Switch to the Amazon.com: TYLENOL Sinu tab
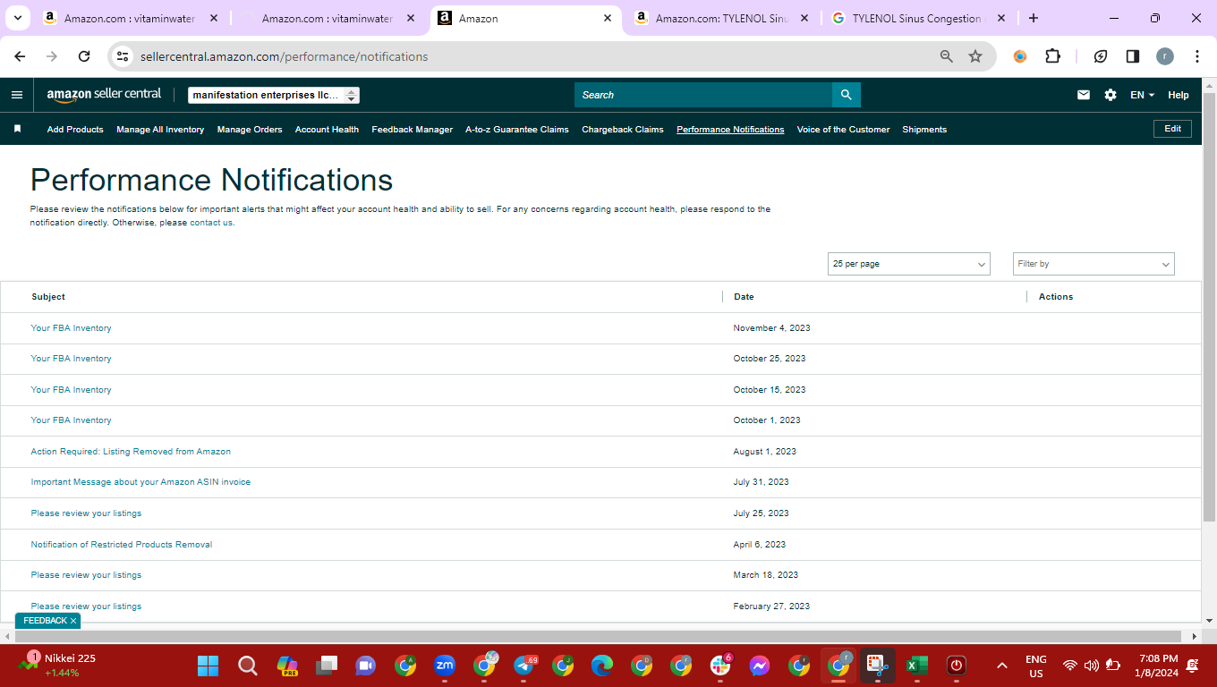The image size is (1217, 687). (x=721, y=18)
